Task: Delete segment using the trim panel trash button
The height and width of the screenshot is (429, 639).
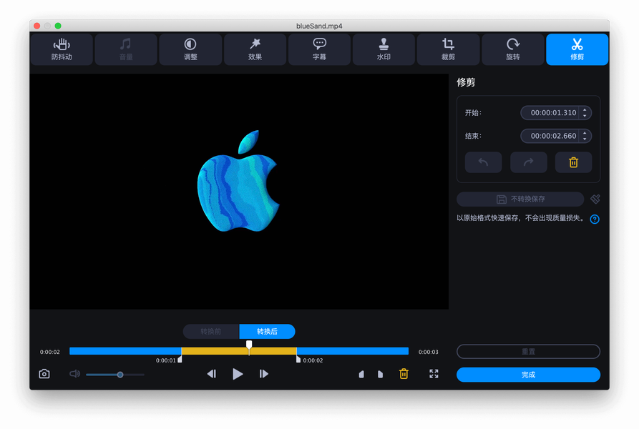Action: pos(573,162)
